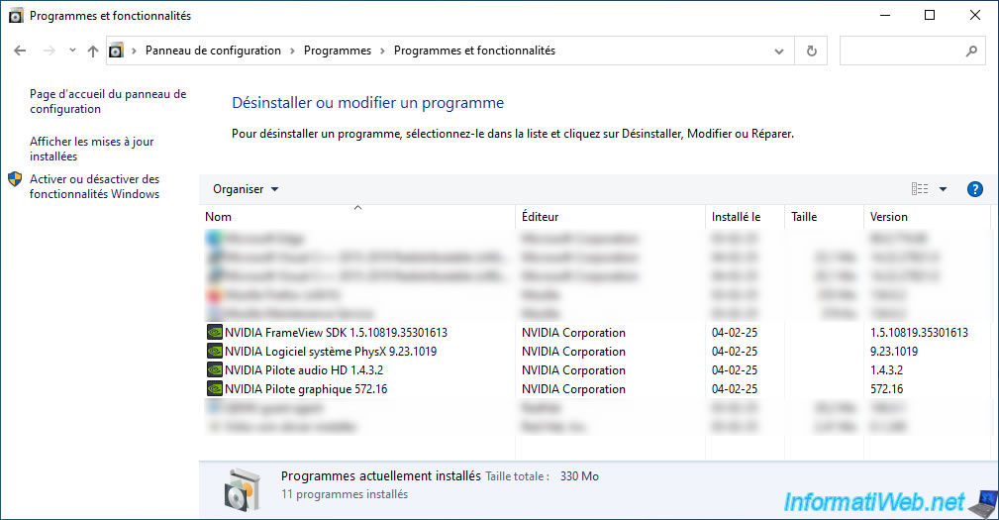Screen dimensions: 999x520
Task: Open Afficher les mises à jour installées
Action: tap(92, 149)
